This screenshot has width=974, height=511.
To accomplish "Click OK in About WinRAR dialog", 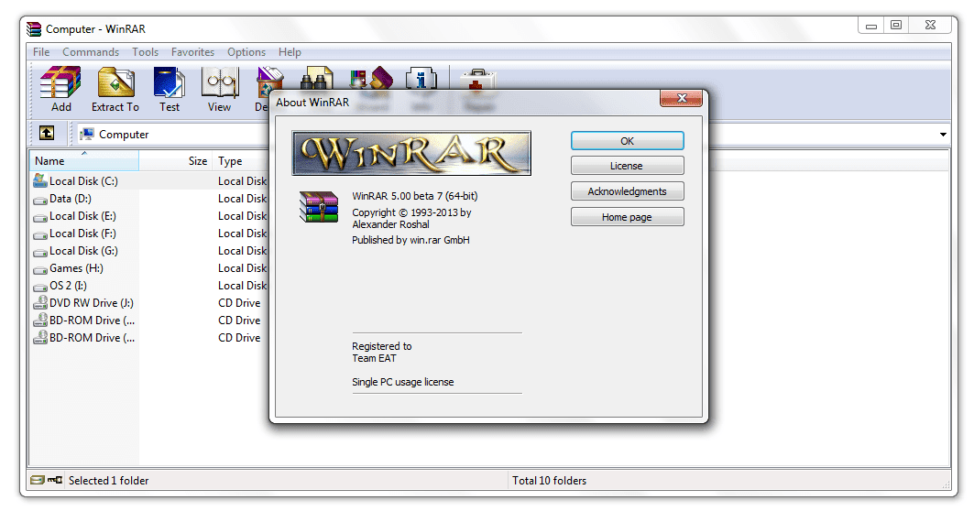I will [628, 141].
